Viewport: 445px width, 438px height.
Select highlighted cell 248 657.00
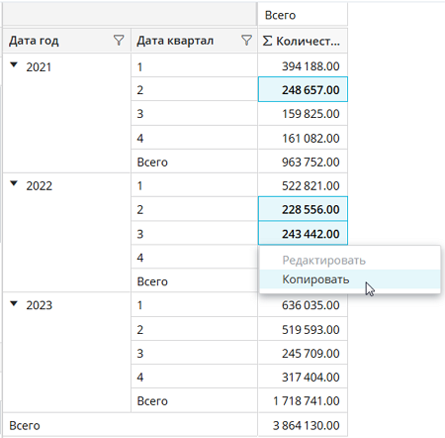click(303, 89)
